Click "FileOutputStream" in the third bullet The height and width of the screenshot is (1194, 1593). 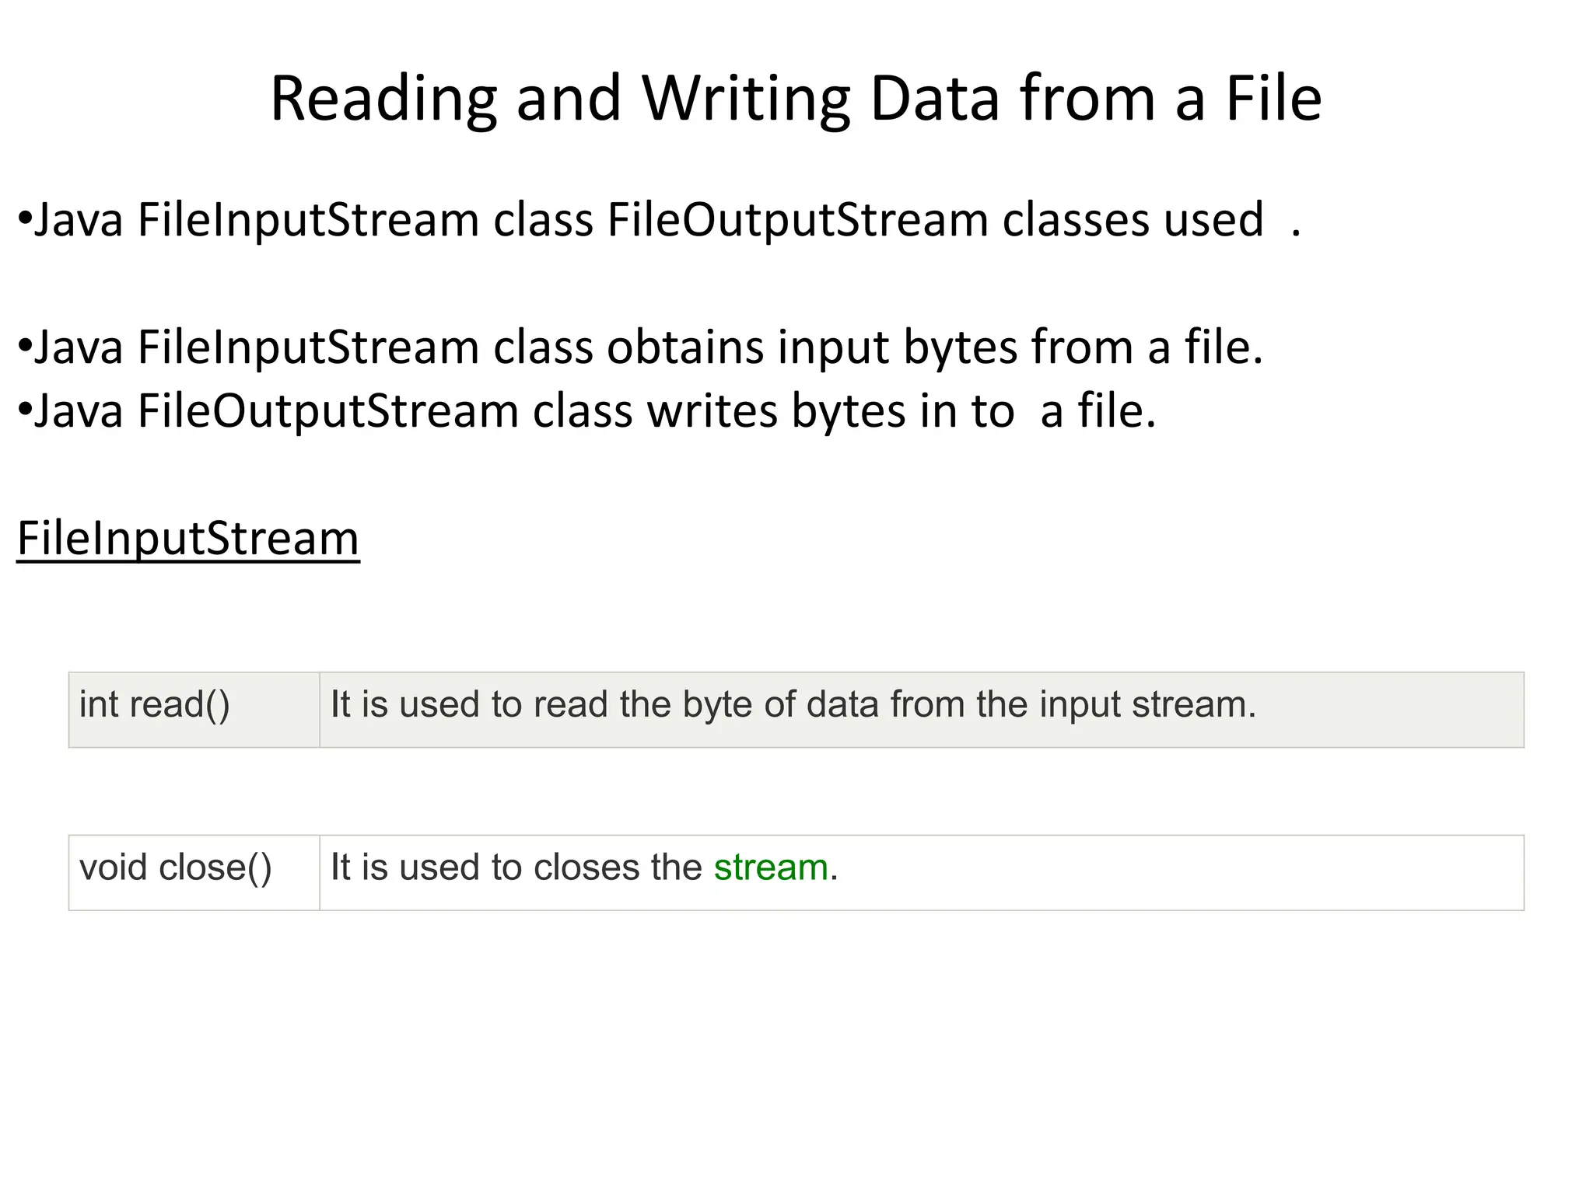pyautogui.click(x=327, y=410)
